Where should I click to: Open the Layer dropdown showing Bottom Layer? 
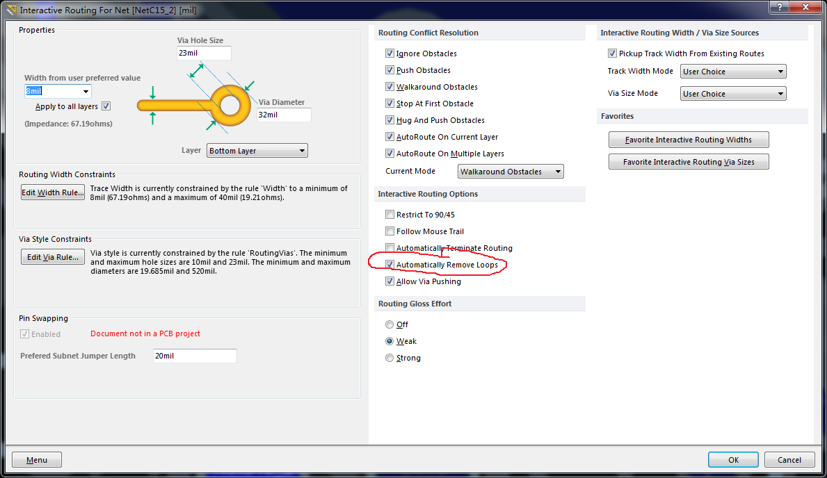click(x=257, y=151)
